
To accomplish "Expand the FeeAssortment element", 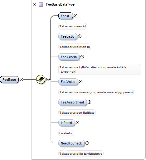I will tap(89, 102).
